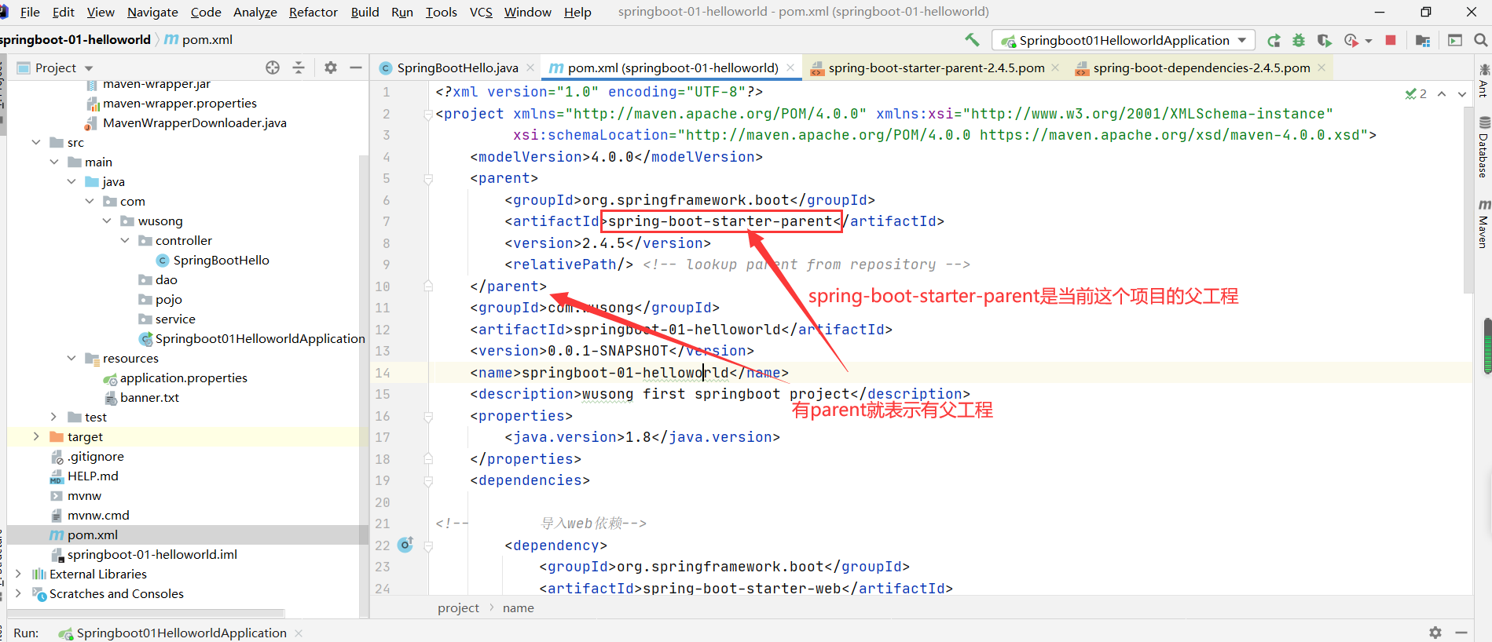Open the Analyze menu

click(x=255, y=12)
